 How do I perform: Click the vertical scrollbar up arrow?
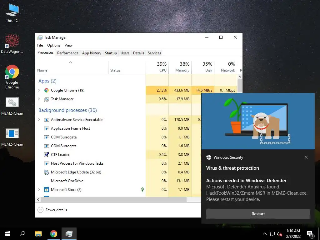240,77
